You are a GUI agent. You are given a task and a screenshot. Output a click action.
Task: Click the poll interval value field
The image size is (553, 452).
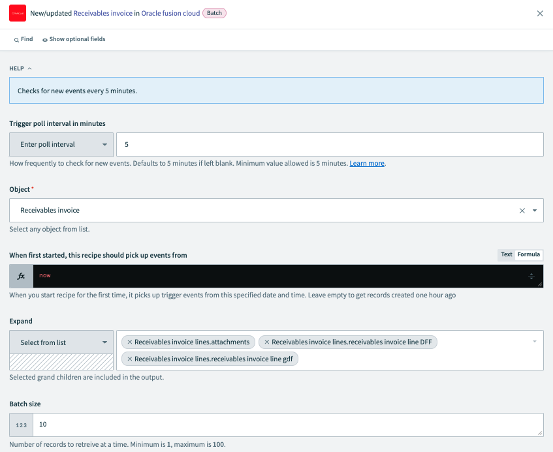[329, 145]
